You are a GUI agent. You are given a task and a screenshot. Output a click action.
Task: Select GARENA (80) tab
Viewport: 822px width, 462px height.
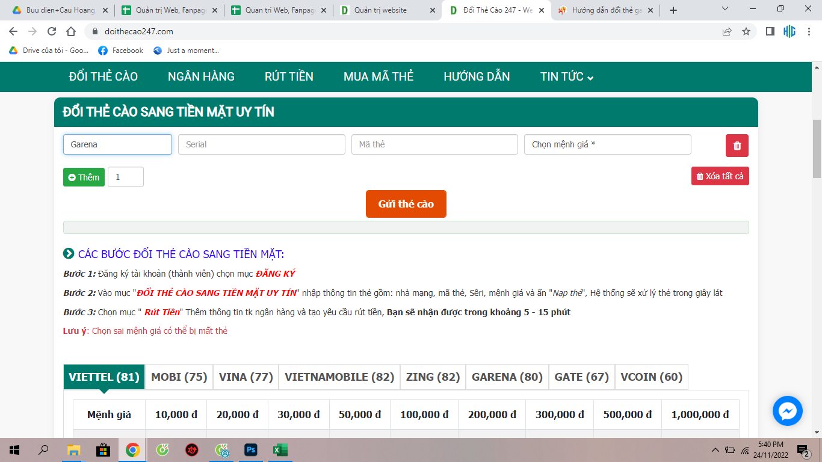[507, 377]
